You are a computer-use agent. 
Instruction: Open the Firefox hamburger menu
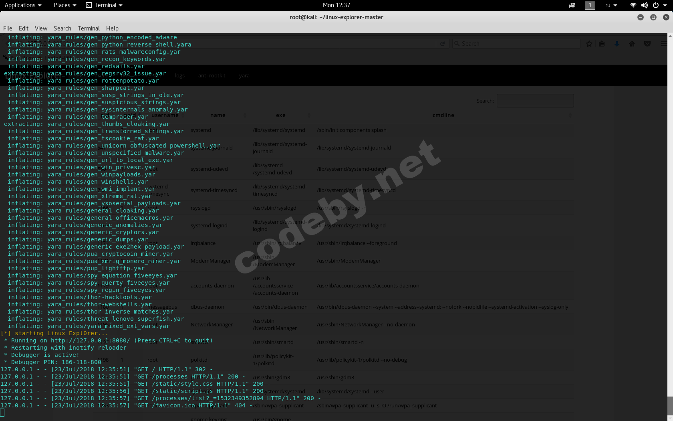pos(664,44)
